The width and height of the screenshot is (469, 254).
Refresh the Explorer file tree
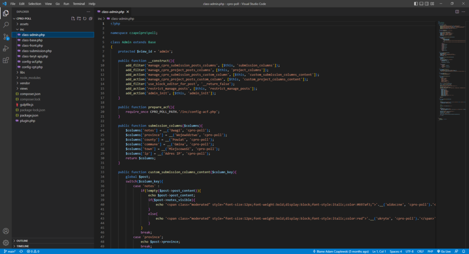(x=85, y=18)
